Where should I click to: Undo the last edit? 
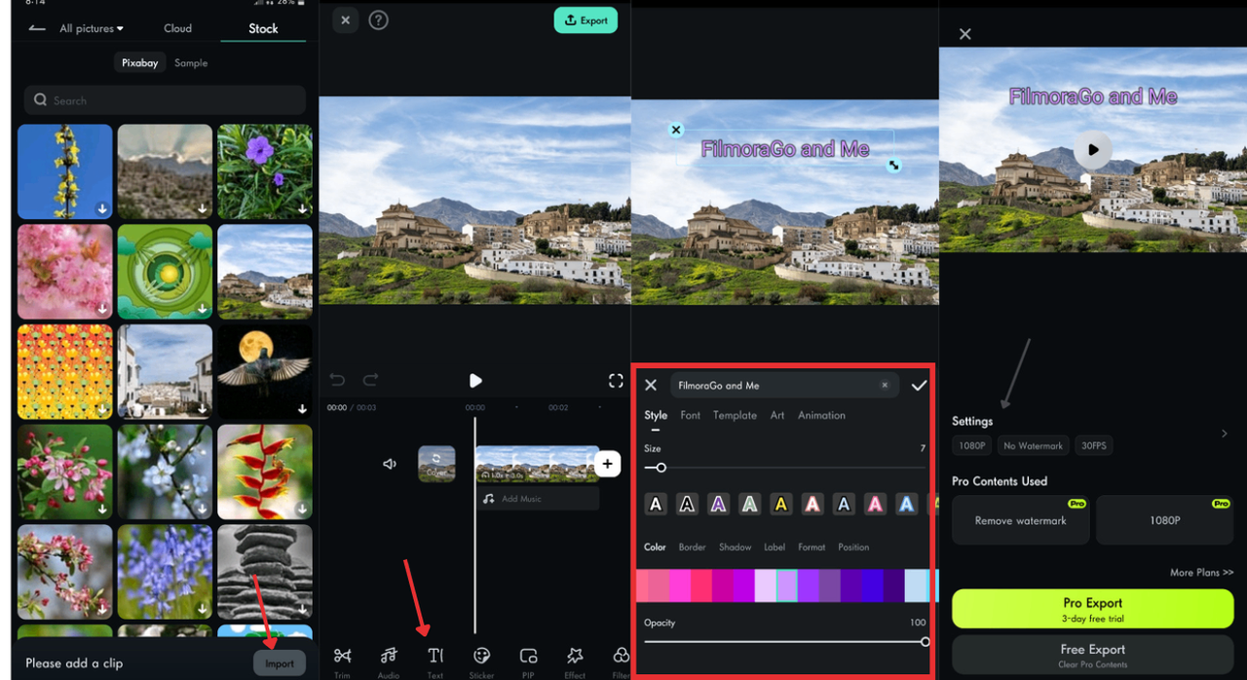pos(337,380)
